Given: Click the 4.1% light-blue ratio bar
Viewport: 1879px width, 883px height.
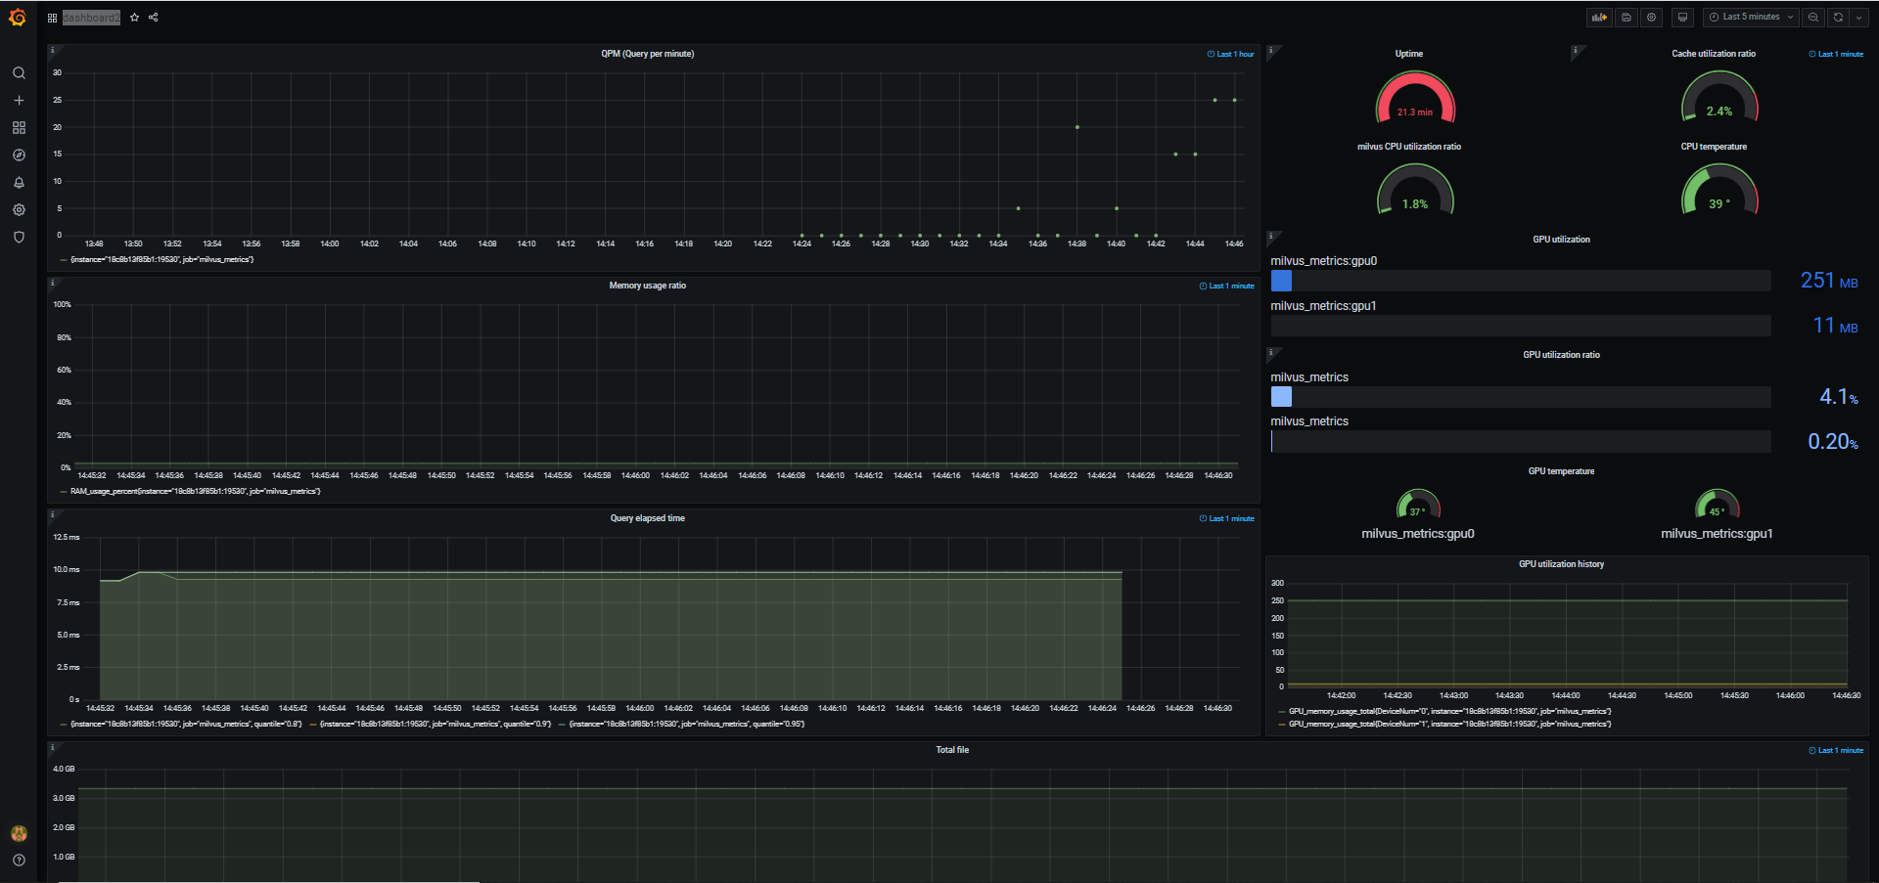Looking at the screenshot, I should tap(1281, 397).
